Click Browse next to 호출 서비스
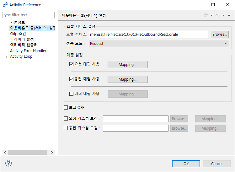The image size is (235, 172). pos(220,35)
